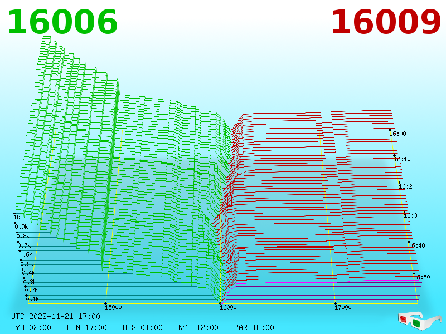Viewport: 446px width, 334px height.
Task: Click the 17000 price axis label
Action: (x=343, y=307)
